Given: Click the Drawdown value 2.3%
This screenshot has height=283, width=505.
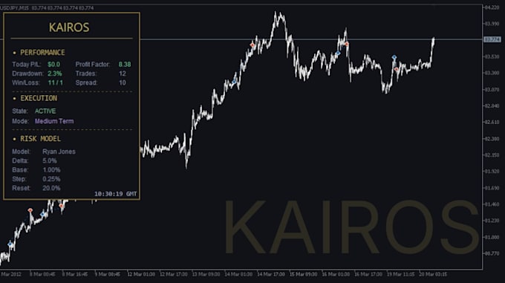Looking at the screenshot, I should [x=55, y=74].
